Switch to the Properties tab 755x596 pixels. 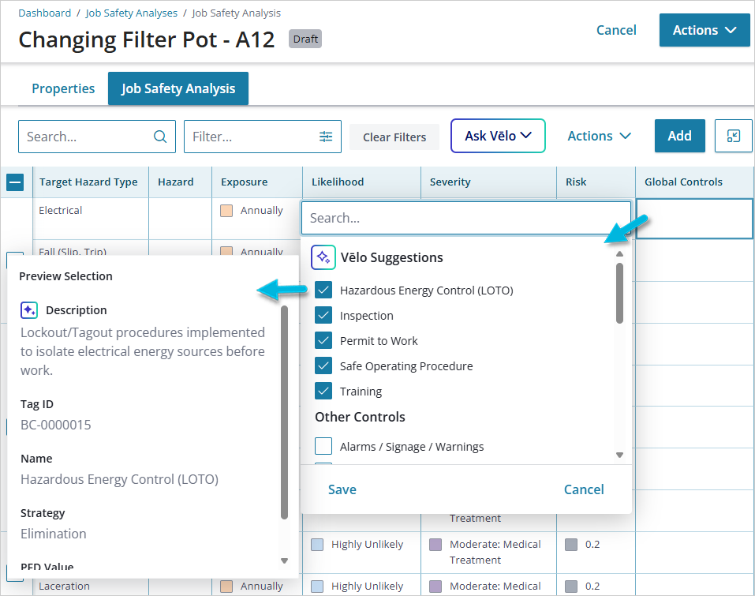click(x=63, y=88)
